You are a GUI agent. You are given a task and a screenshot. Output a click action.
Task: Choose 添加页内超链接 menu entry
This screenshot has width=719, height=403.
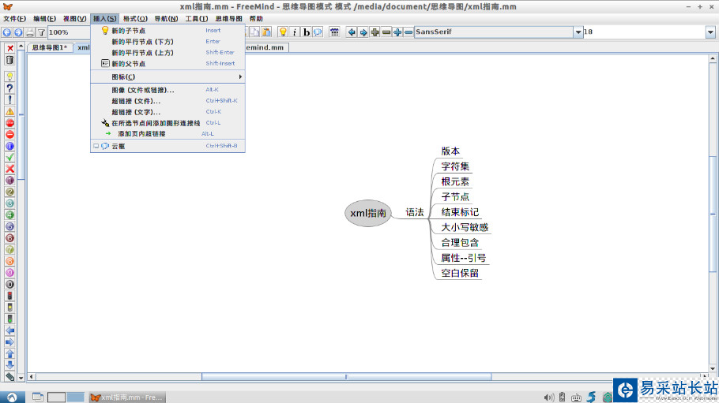(168, 134)
